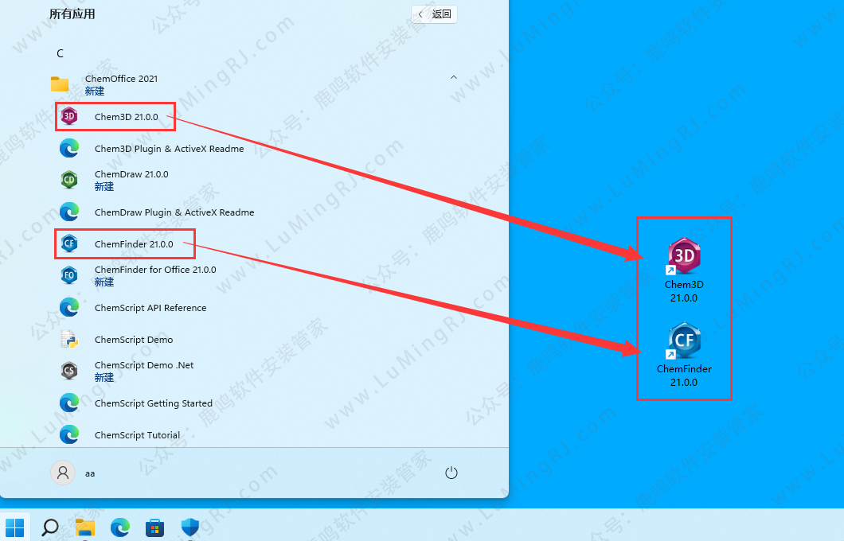The height and width of the screenshot is (541, 844).
Task: Open ChemScript Getting Started entry
Action: (154, 403)
